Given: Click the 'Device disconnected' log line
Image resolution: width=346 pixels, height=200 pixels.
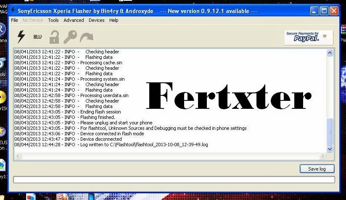Looking at the screenshot, I should click(x=68, y=139).
